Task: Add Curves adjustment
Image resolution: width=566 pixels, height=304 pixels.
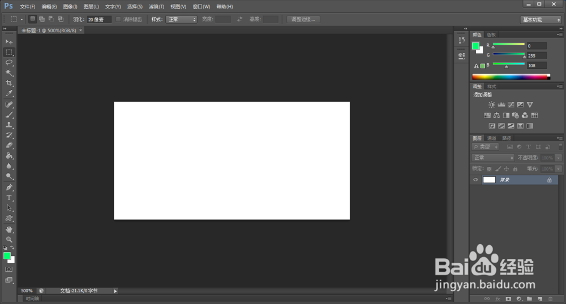Action: (511, 105)
